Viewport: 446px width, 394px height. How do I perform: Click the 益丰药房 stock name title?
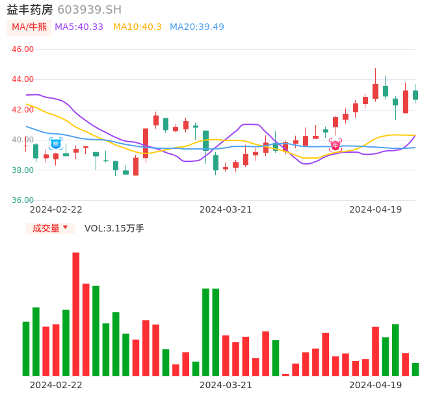pos(30,10)
